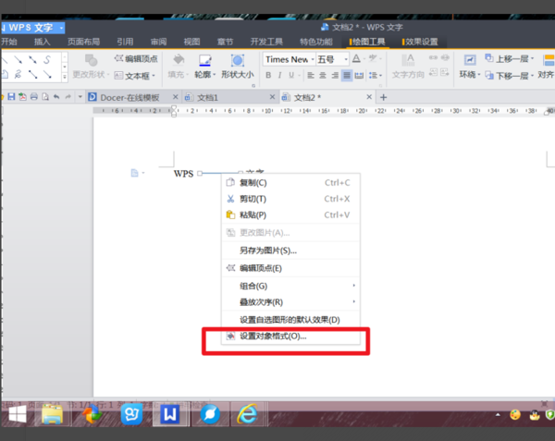Viewport: 555px width, 441px height.
Task: Click the Underline U icon
Action: pyautogui.click(x=291, y=75)
